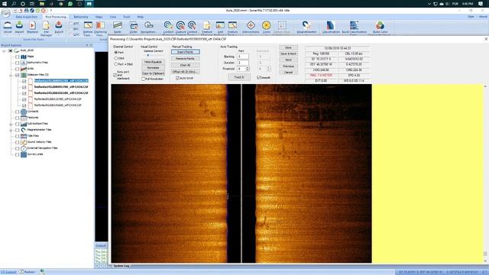
Task: Click the Clear All button
Action: click(185, 65)
